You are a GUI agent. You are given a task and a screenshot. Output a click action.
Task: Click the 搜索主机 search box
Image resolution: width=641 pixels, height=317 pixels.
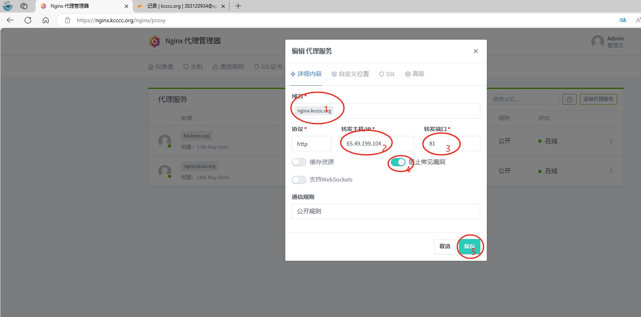523,99
